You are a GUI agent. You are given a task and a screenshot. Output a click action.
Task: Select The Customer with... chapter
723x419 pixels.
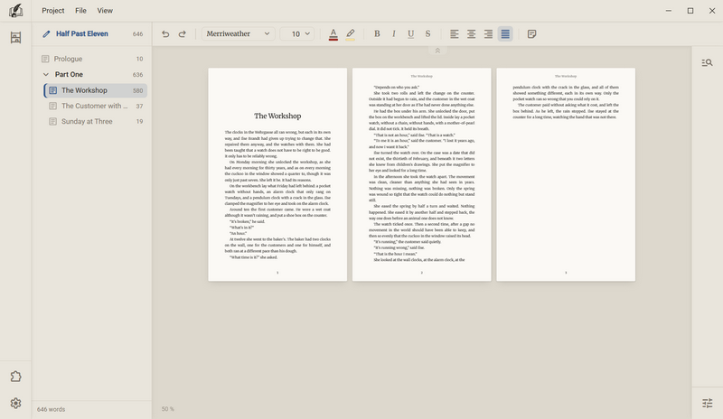pos(96,106)
